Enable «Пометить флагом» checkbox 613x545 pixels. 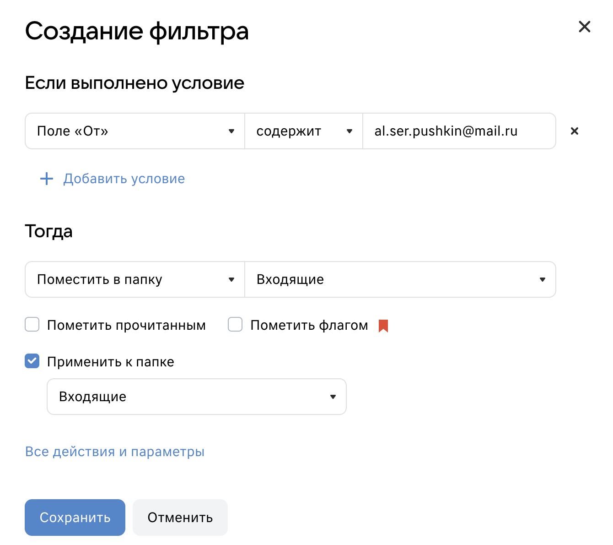click(235, 325)
